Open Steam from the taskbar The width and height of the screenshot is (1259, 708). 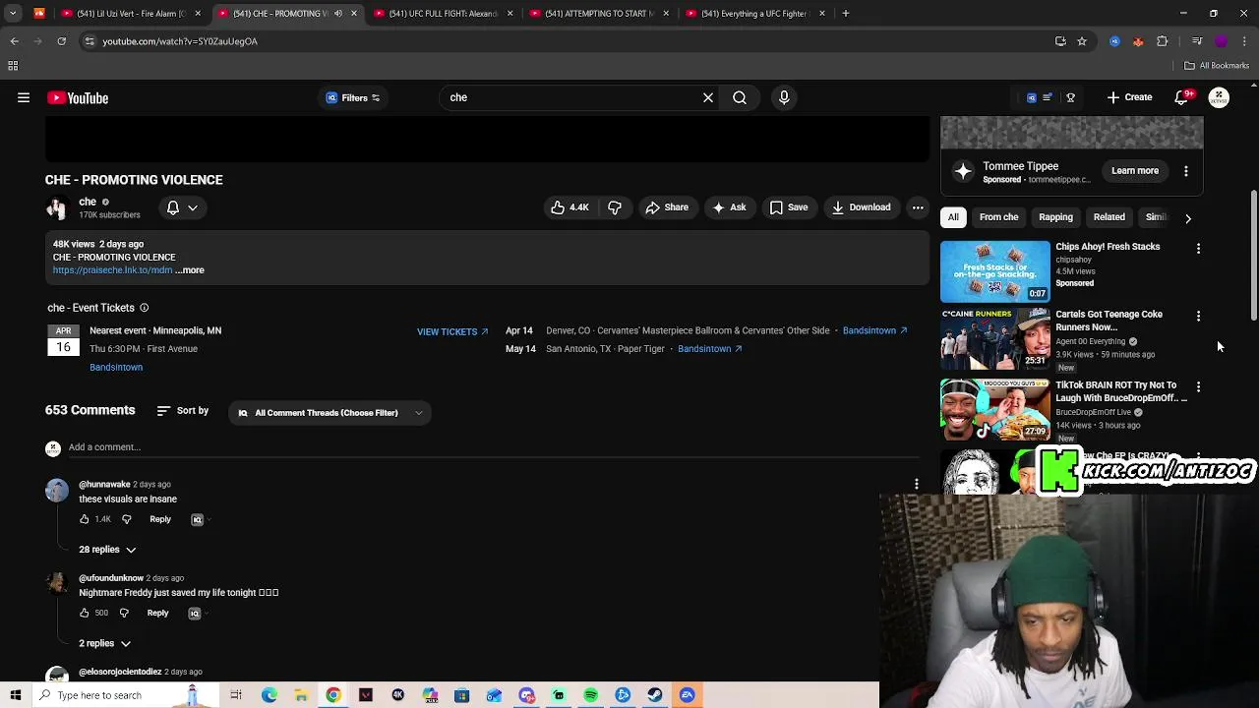(x=655, y=695)
